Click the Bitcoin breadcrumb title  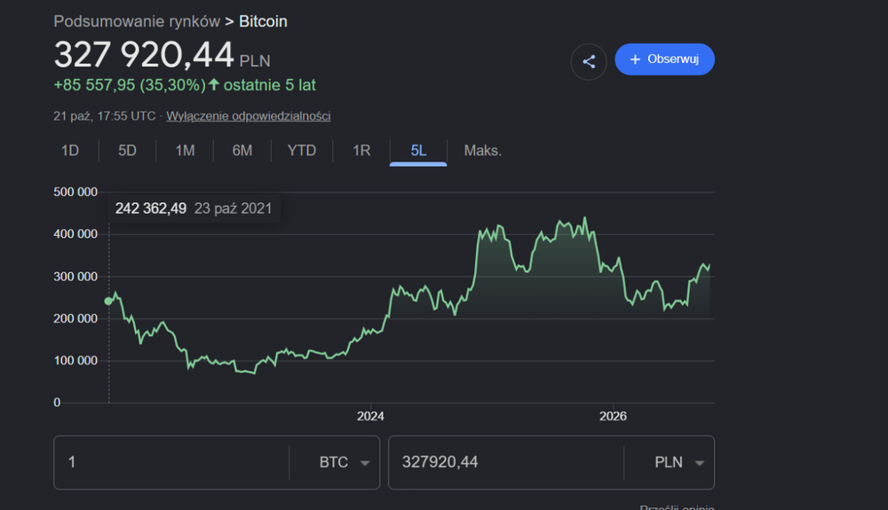[264, 21]
